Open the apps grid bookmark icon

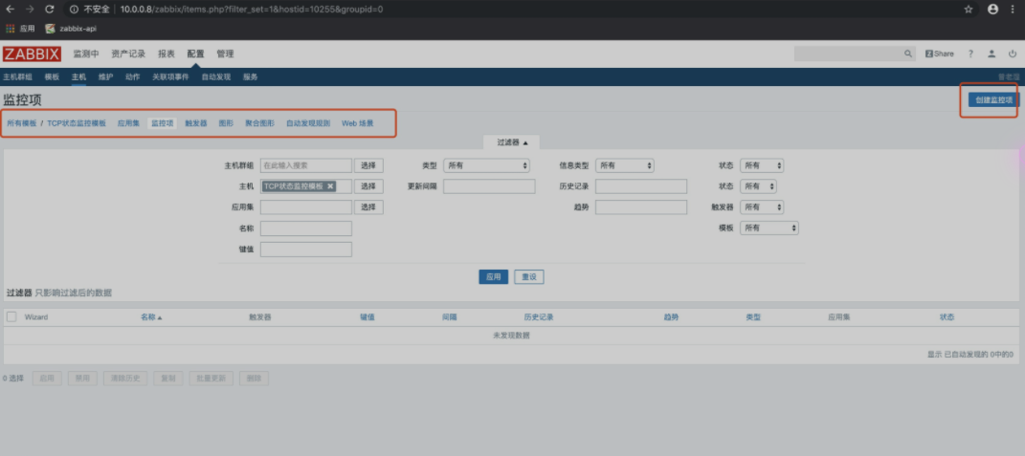click(x=10, y=29)
